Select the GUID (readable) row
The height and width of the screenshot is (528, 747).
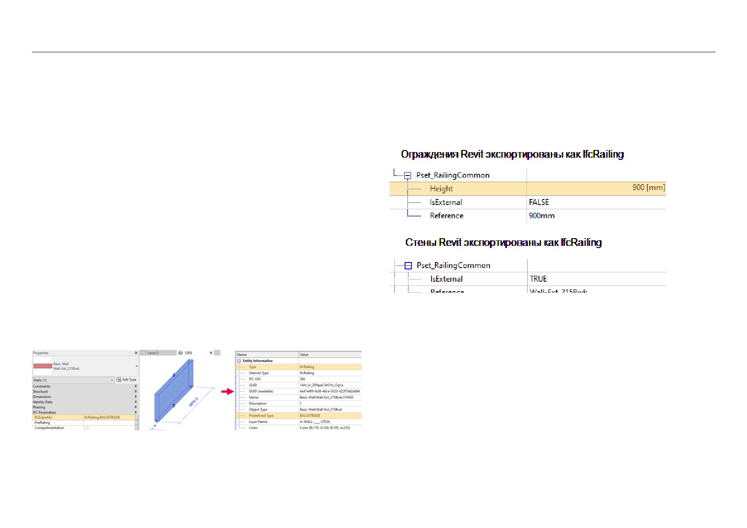(x=298, y=391)
